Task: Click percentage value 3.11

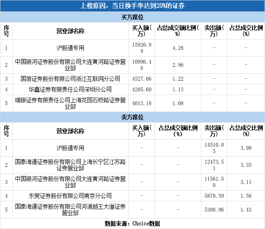Action: point(246,182)
